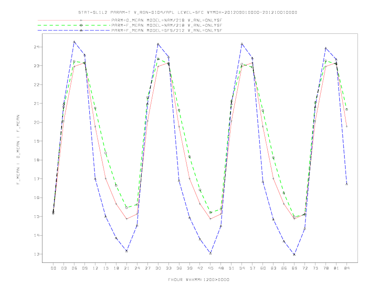Click x-axis tick label 54

pyautogui.click(x=242, y=268)
